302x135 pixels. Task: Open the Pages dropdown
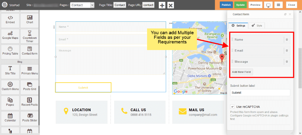[82, 5]
